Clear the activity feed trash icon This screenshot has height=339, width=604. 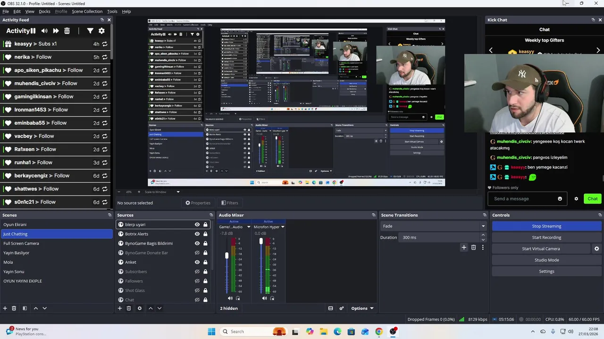[x=67, y=31]
